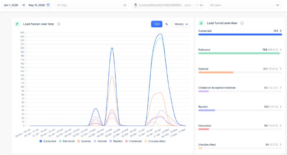Toggle the Unsubscribed series in chart legend
Image resolution: width=287 pixels, height=155 pixels.
(x=155, y=141)
